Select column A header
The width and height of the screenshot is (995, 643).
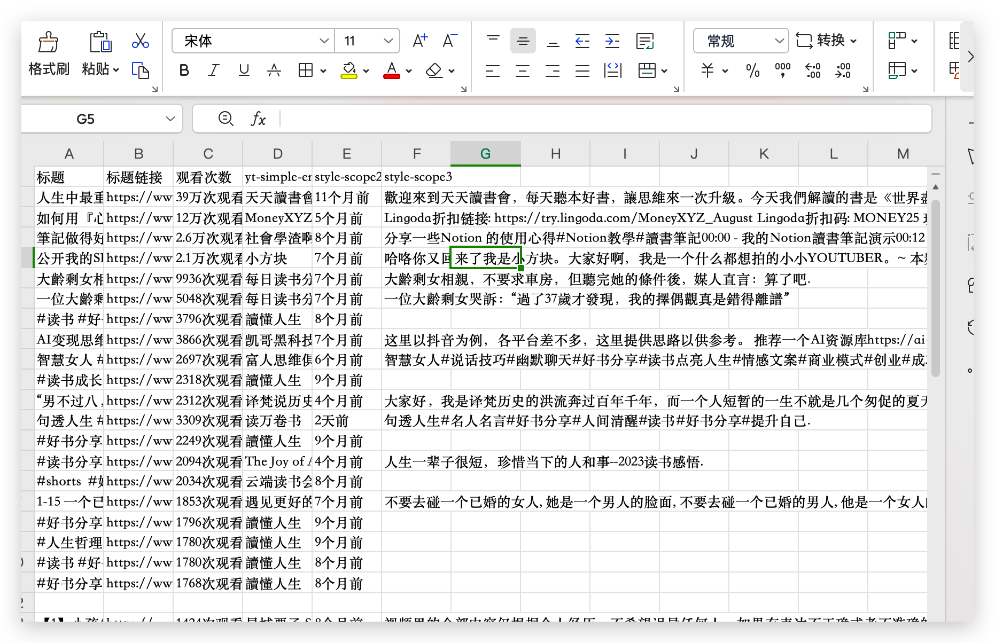coord(69,154)
